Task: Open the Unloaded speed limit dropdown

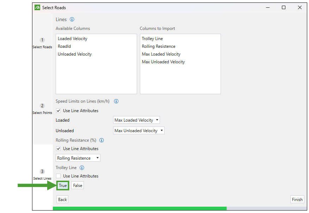Action: coord(139,131)
